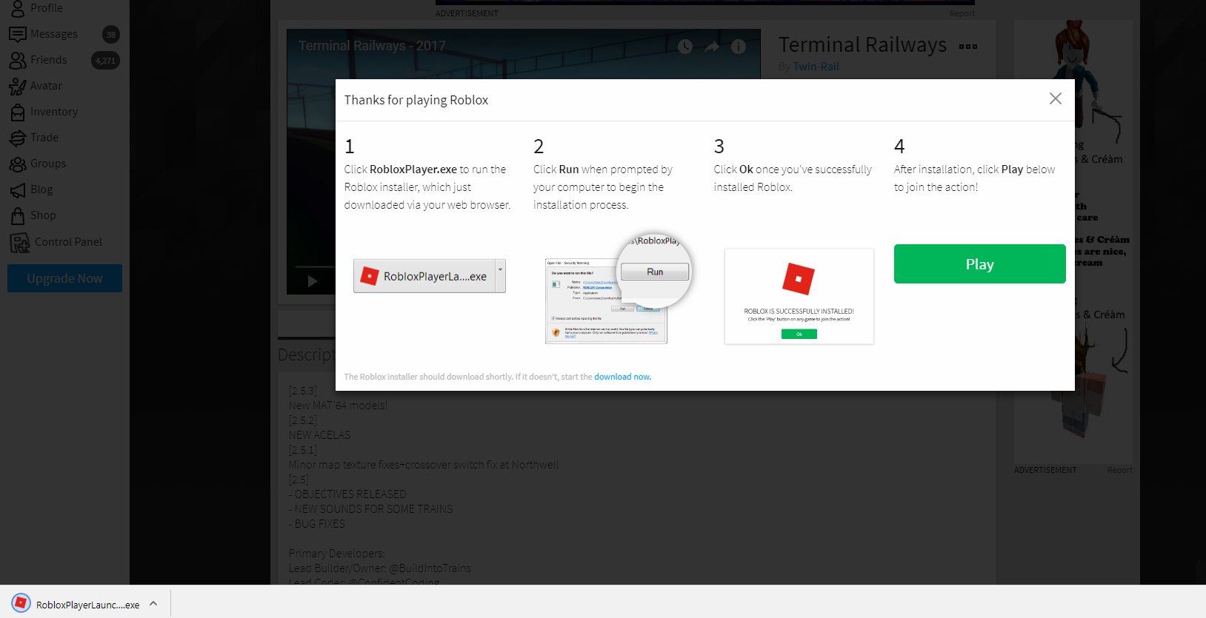Image resolution: width=1206 pixels, height=618 pixels.
Task: Open the Control Panel sidebar icon
Action: click(19, 242)
